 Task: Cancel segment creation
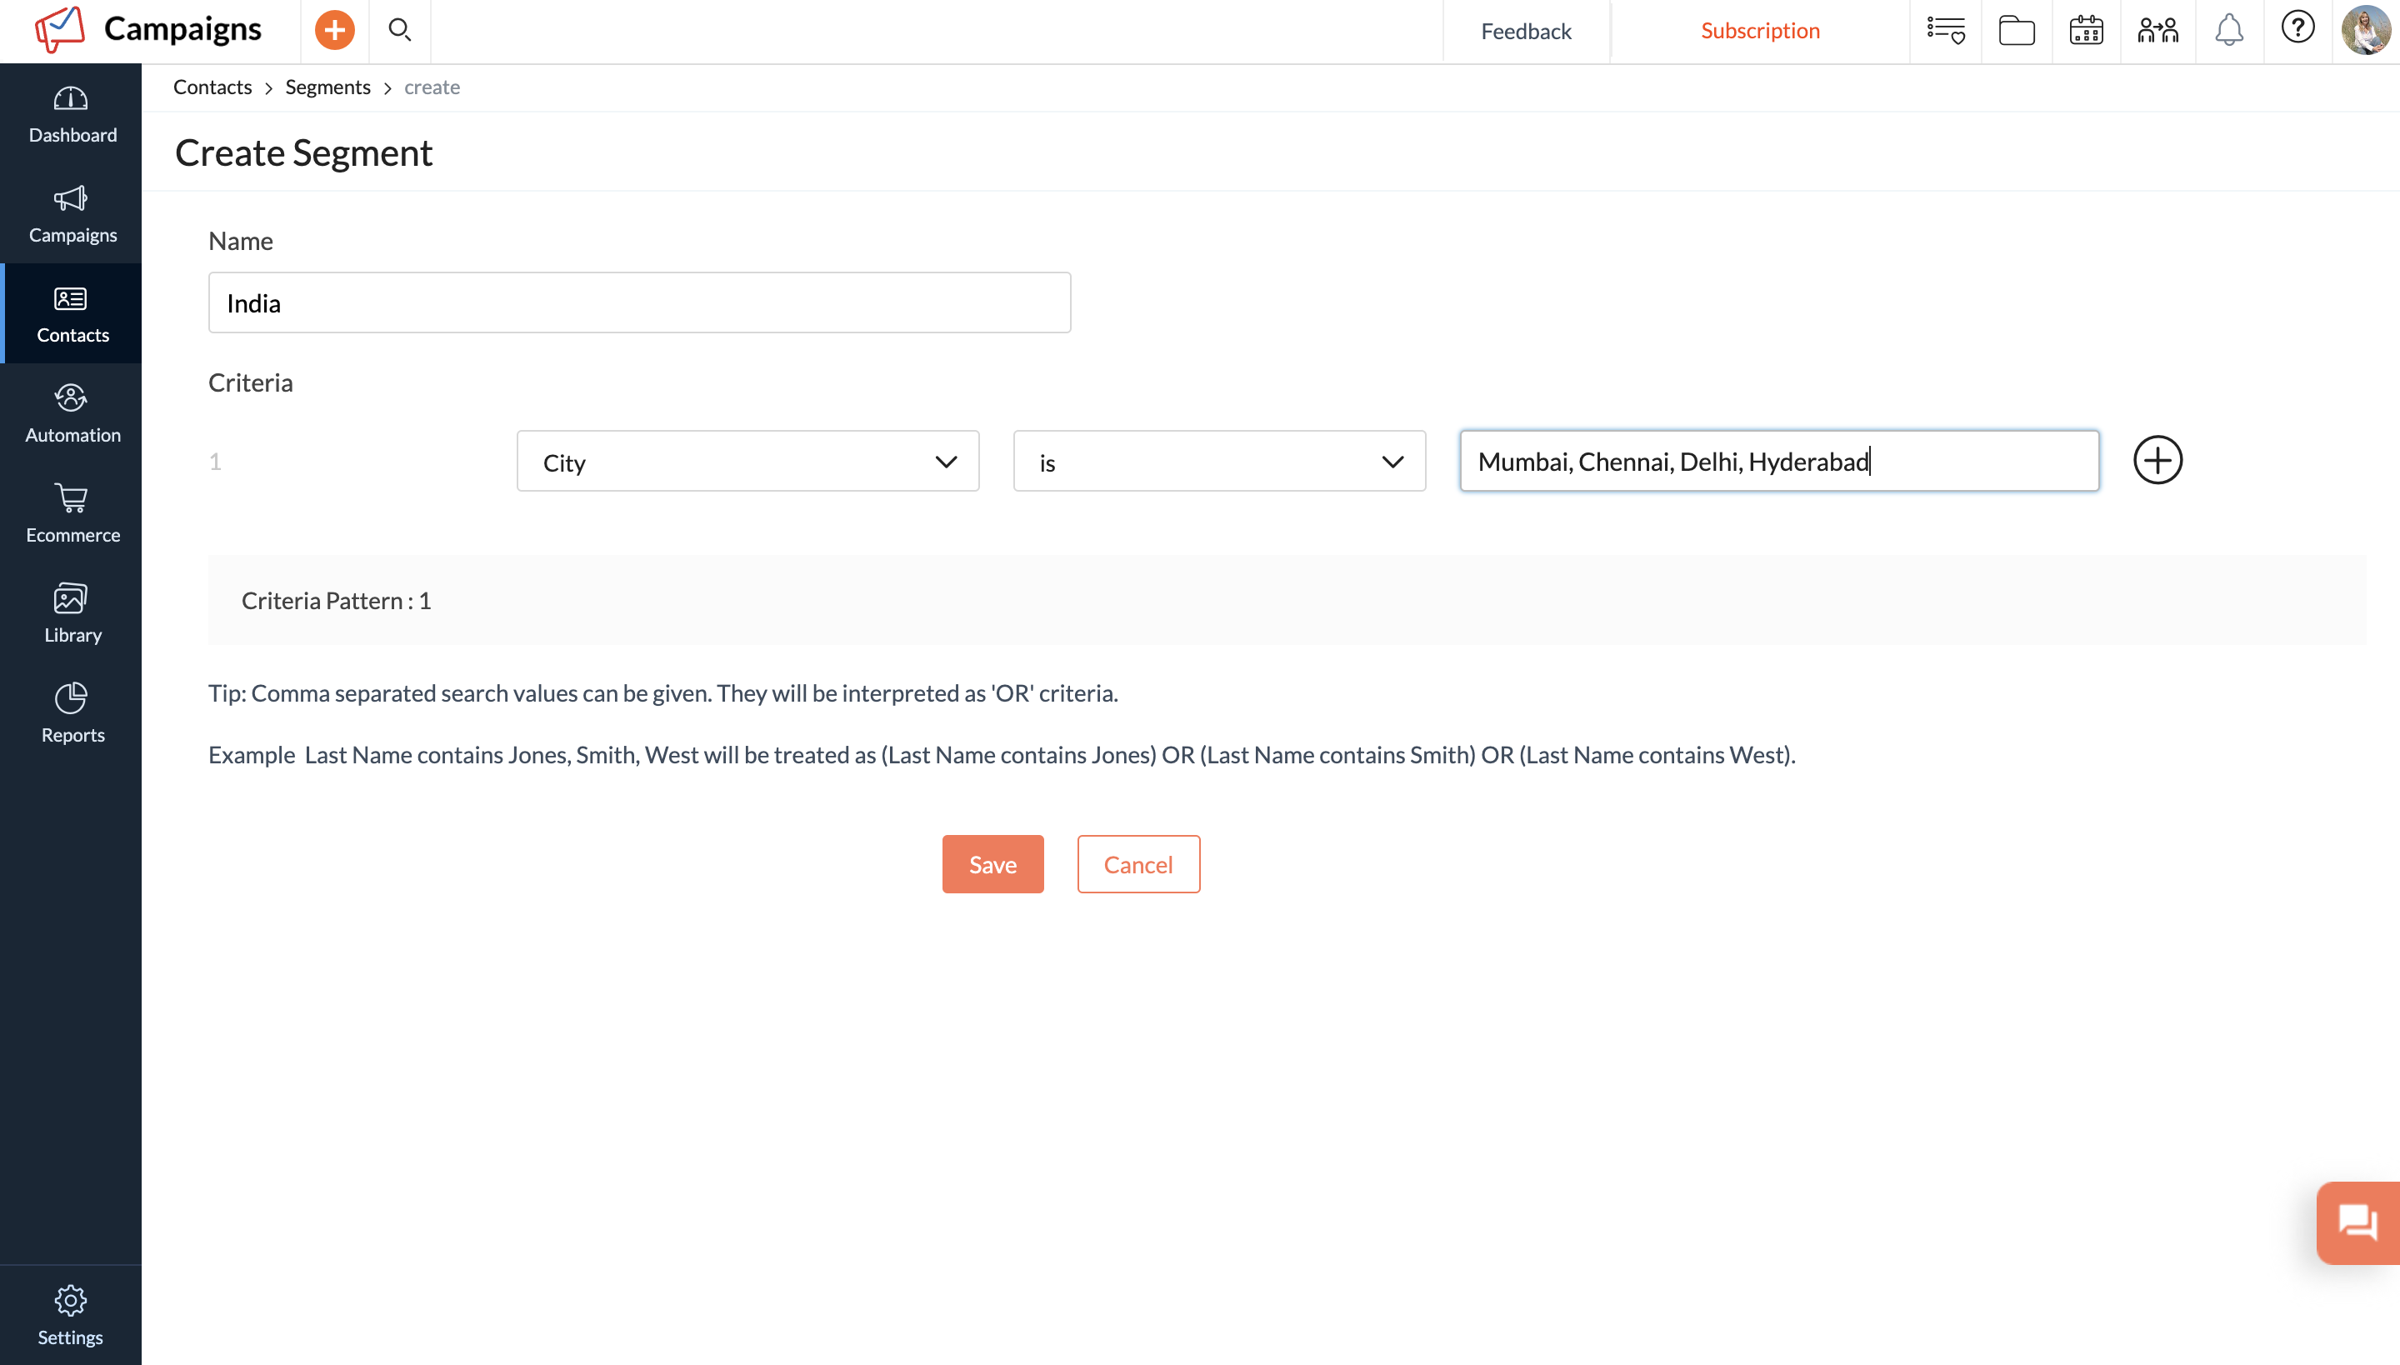[1138, 863]
